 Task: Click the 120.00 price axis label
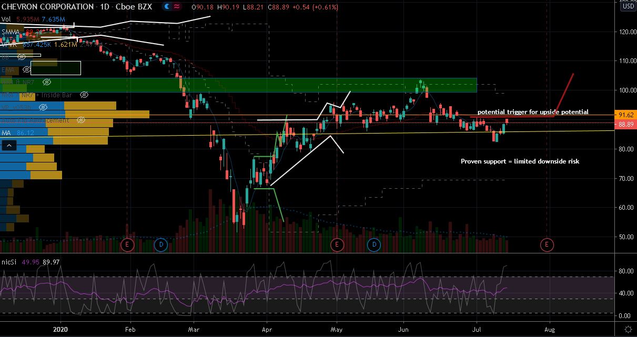pos(628,32)
